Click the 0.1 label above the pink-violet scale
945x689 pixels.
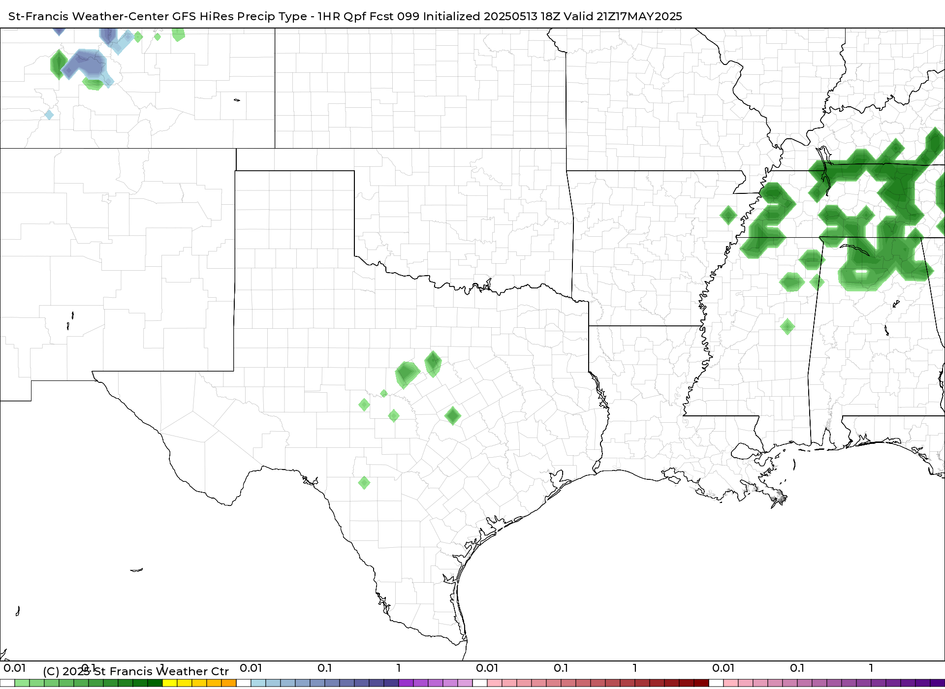tap(797, 668)
